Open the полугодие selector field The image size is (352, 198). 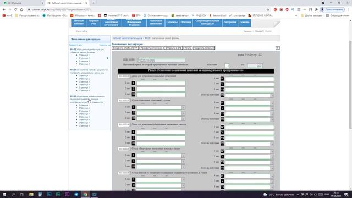[227, 65]
